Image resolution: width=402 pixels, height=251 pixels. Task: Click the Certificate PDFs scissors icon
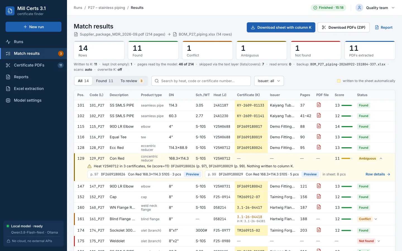pyautogui.click(x=8, y=65)
